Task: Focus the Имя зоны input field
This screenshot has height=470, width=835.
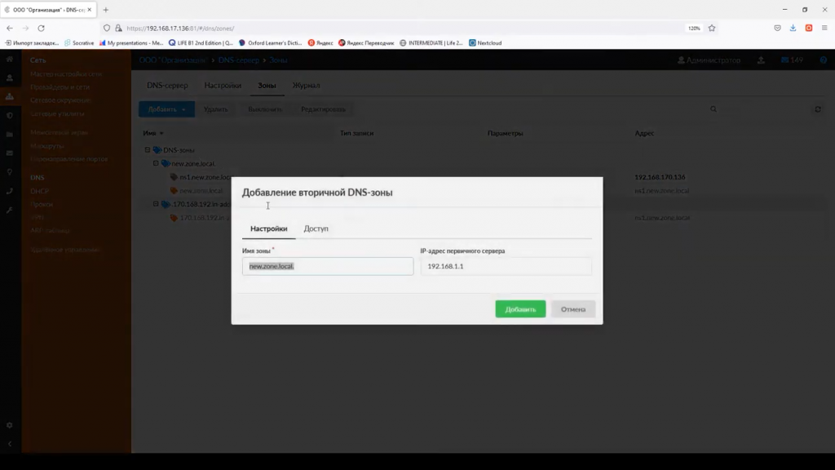Action: point(328,267)
